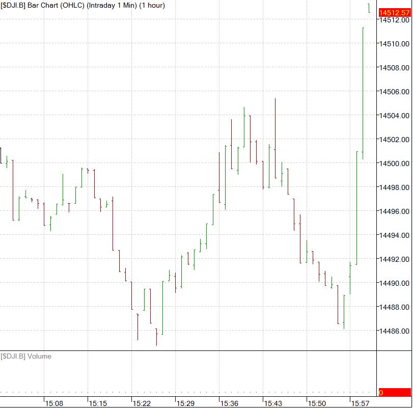
Task: Select the tallest green bar reaching above 14510
Action: tap(363, 92)
